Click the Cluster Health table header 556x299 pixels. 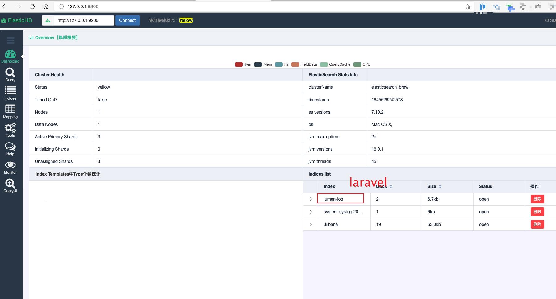tap(50, 75)
